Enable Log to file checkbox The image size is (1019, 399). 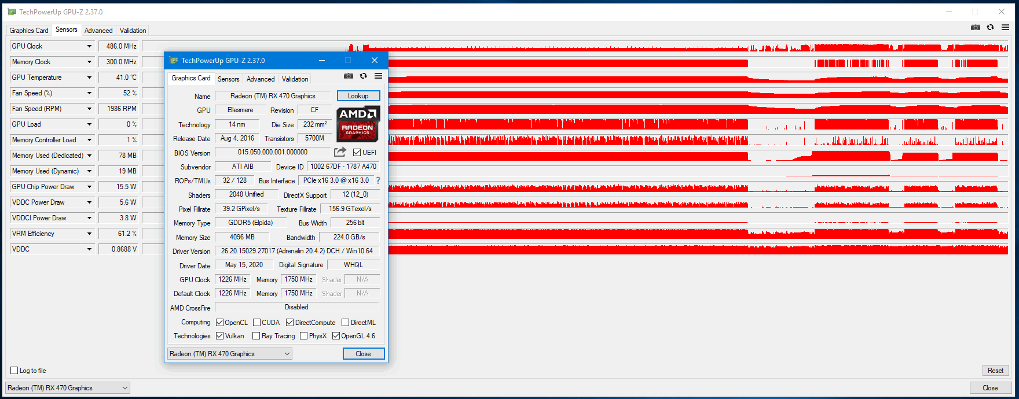(x=14, y=371)
